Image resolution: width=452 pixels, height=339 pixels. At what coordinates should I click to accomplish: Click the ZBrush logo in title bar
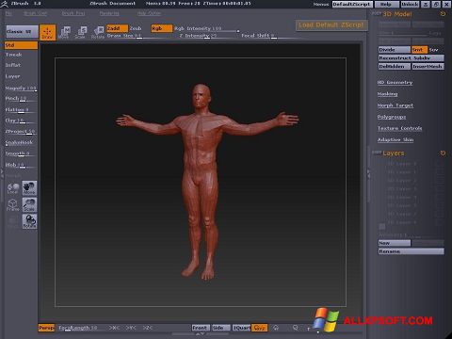(6, 4)
